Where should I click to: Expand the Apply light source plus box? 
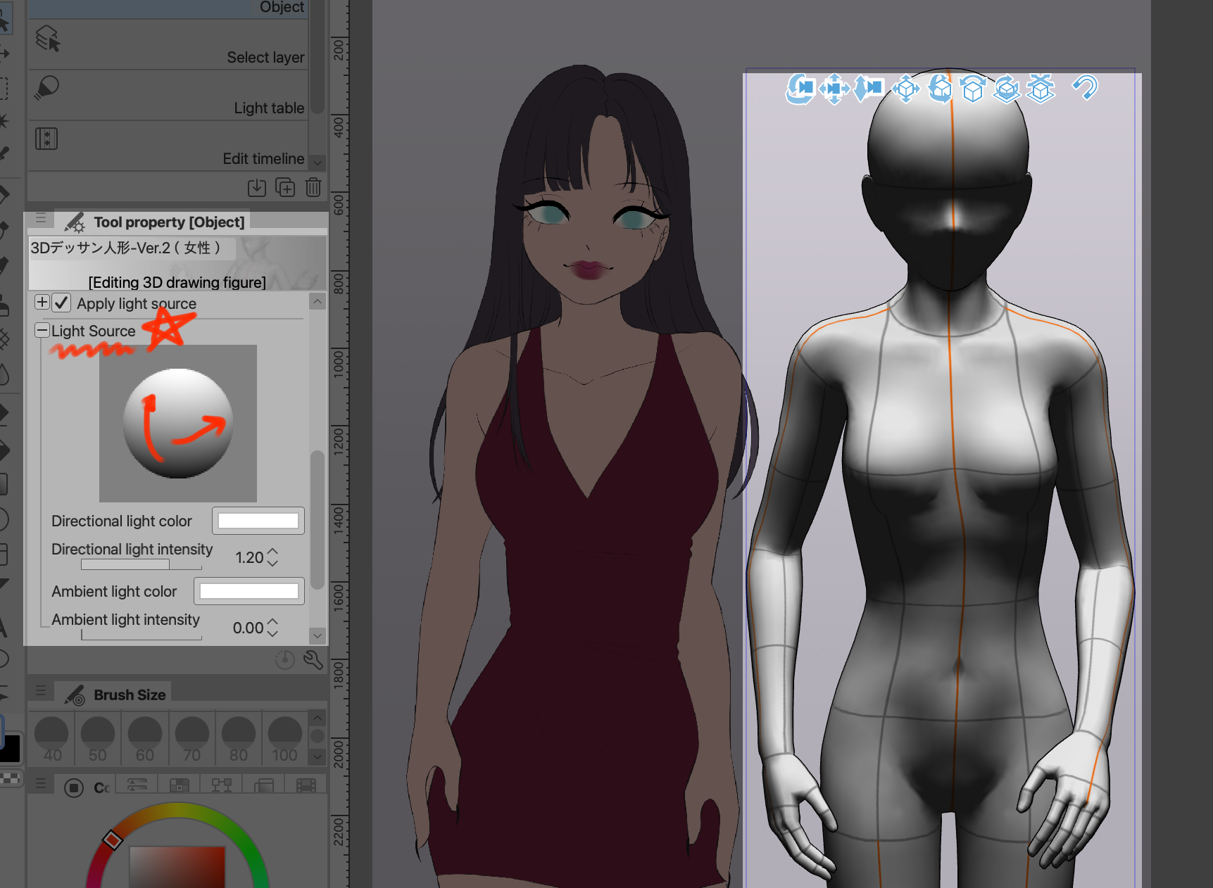tap(42, 303)
